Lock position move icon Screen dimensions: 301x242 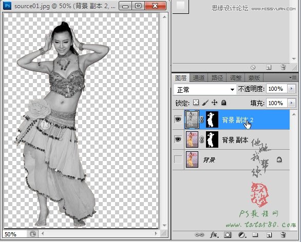click(214, 103)
